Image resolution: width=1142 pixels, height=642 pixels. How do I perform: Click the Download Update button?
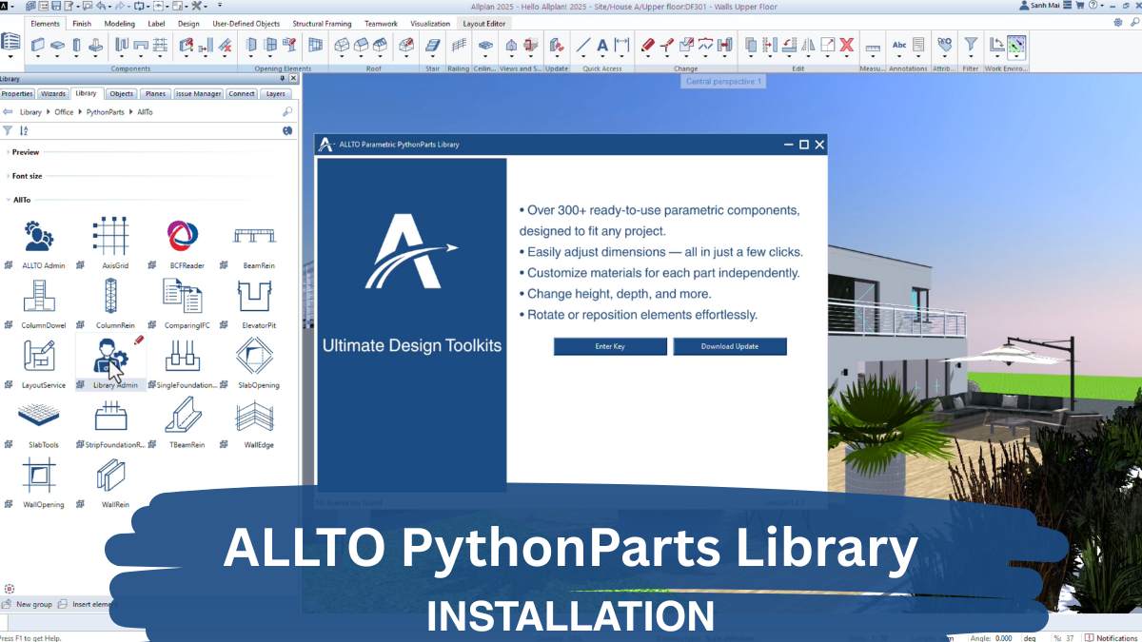click(730, 346)
